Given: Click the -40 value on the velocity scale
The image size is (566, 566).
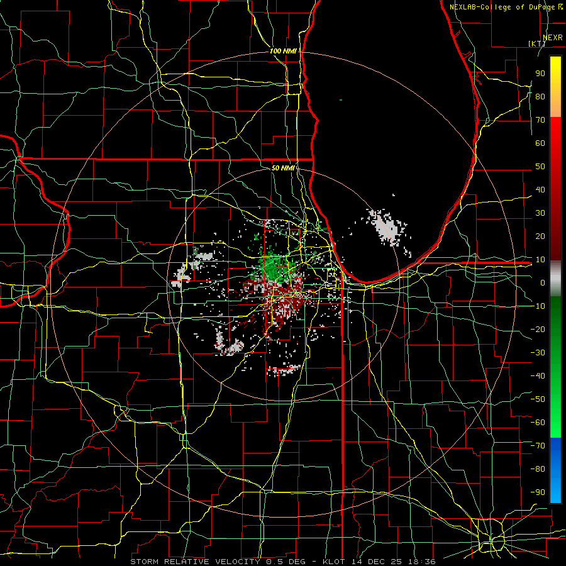Looking at the screenshot, I should click(538, 376).
